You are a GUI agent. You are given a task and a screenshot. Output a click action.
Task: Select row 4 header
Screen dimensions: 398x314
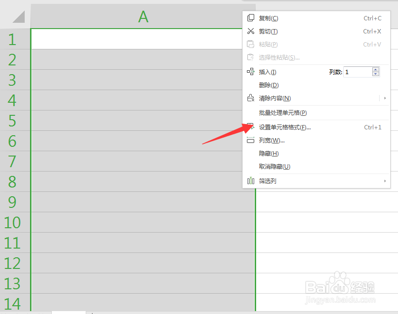[15, 100]
